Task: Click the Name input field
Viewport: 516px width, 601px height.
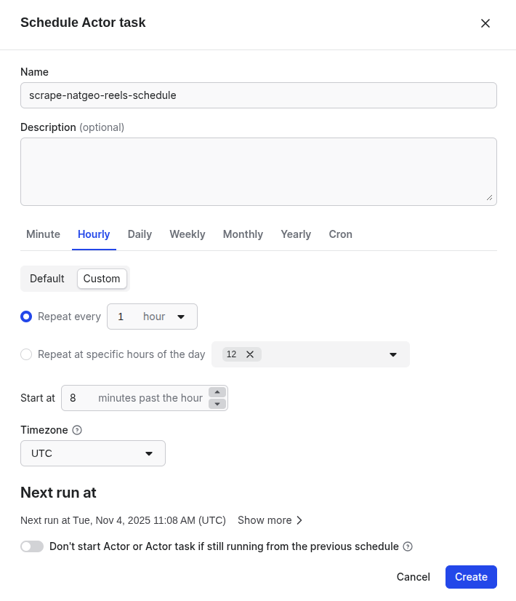Action: pos(258,95)
